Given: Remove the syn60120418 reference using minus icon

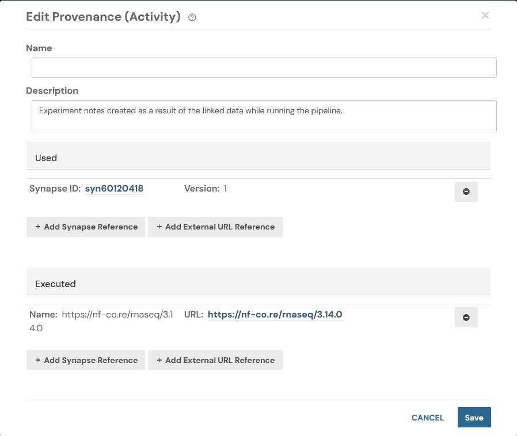Looking at the screenshot, I should (x=466, y=192).
